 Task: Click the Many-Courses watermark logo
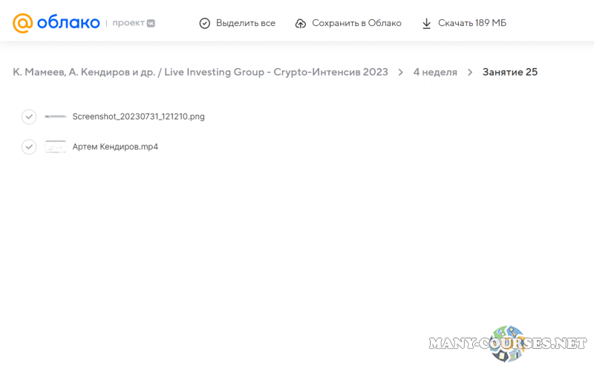point(512,344)
